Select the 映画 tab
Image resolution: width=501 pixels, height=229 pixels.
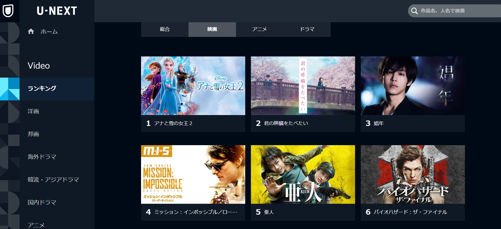tap(212, 29)
